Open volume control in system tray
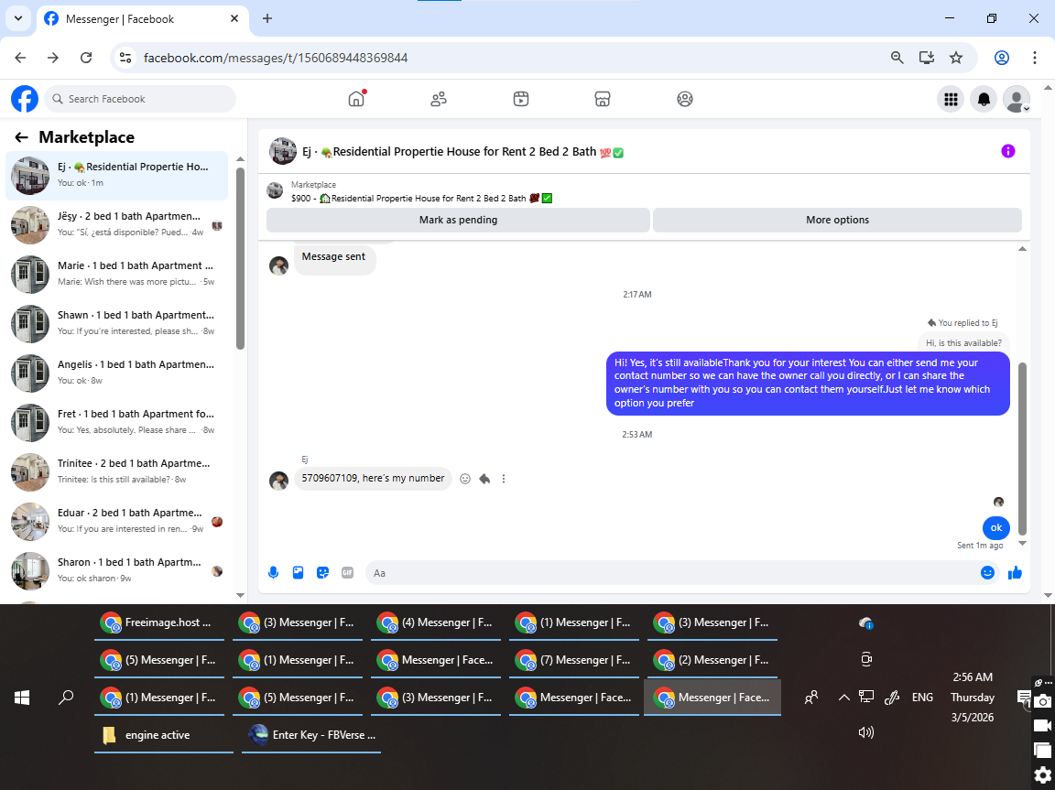 click(866, 732)
